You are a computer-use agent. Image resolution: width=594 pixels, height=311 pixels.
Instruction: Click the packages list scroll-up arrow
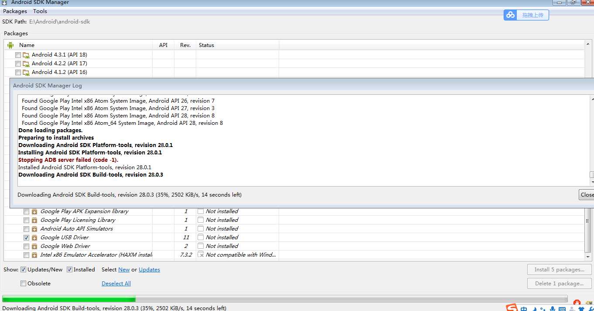coord(588,45)
